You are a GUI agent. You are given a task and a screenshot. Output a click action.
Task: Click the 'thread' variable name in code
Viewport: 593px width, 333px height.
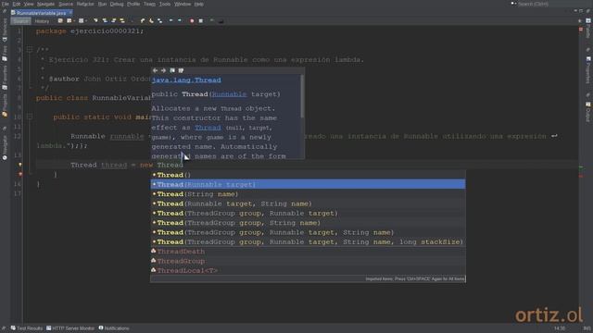pyautogui.click(x=114, y=165)
